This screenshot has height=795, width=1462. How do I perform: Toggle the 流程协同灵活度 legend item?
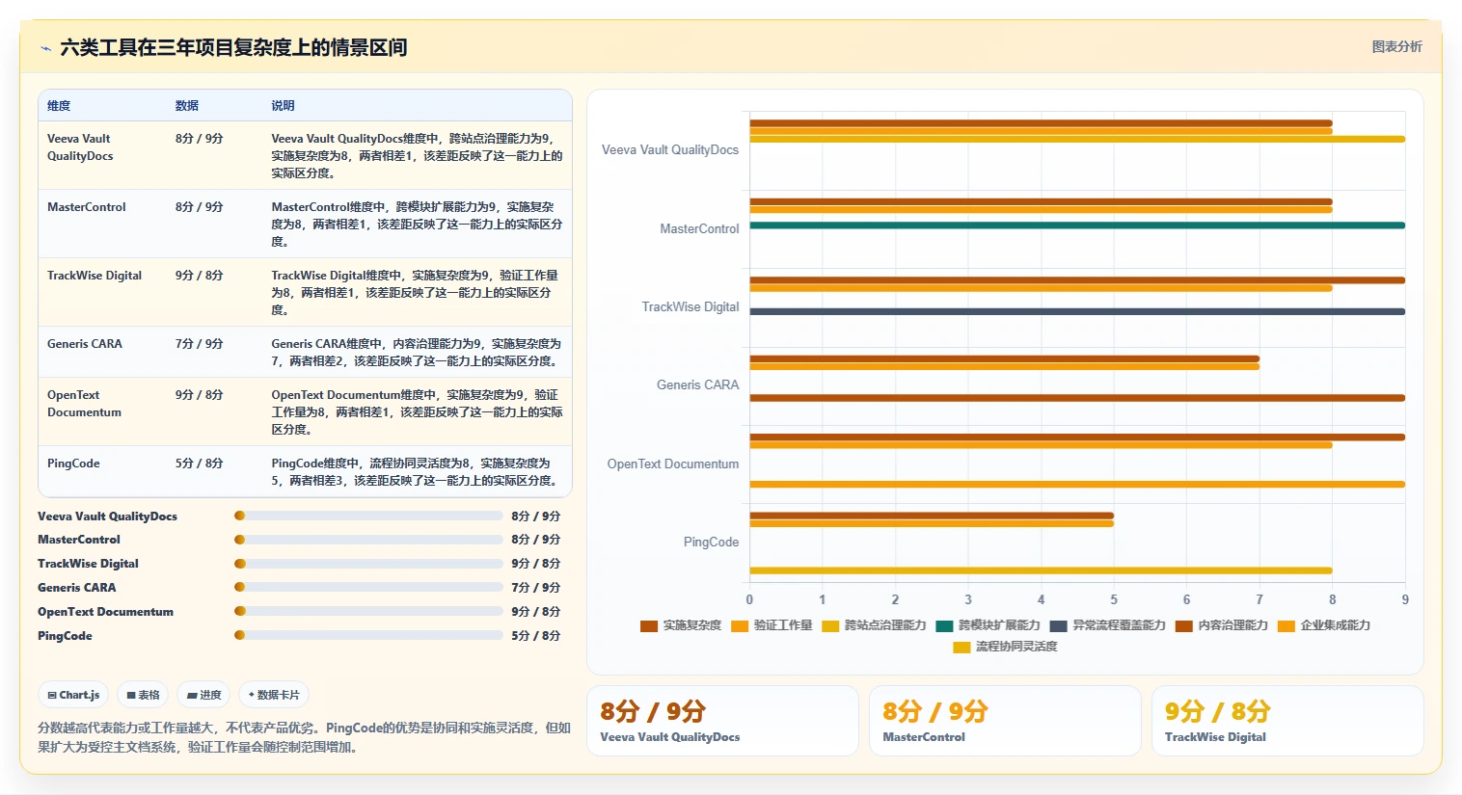point(1005,647)
